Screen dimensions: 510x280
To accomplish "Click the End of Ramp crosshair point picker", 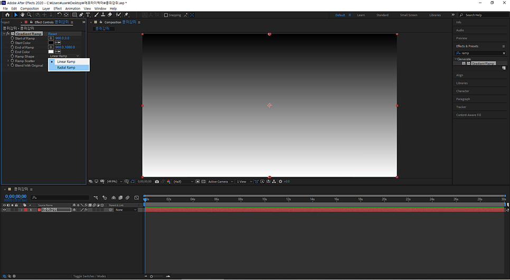I will 51,47.
